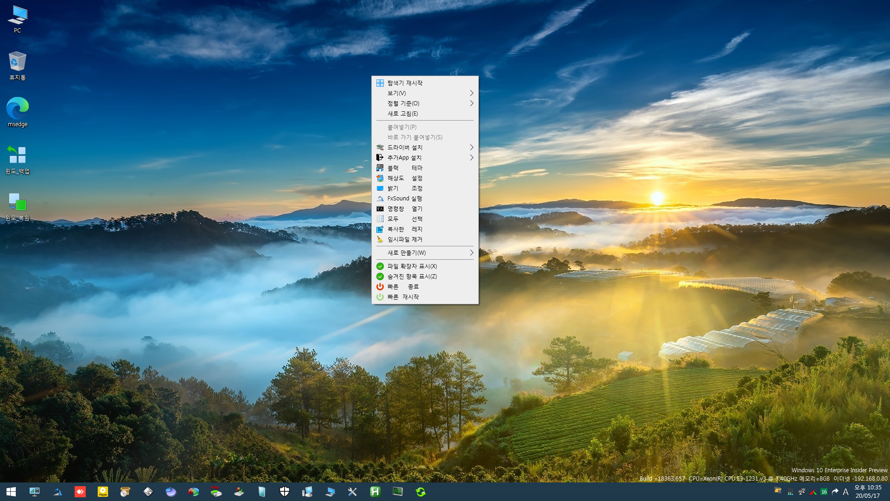
Task: Expand the 보기(V) submenu
Action: [425, 93]
